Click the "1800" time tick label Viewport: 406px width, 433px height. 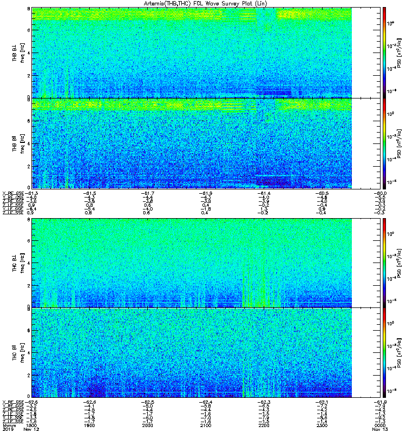coord(31,425)
